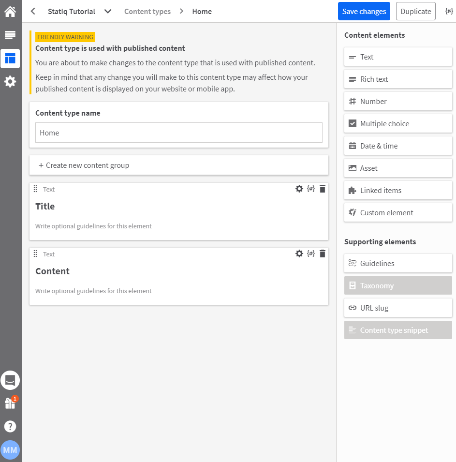The width and height of the screenshot is (456, 462).
Task: Open the What's new gift icon
Action: pyautogui.click(x=10, y=403)
